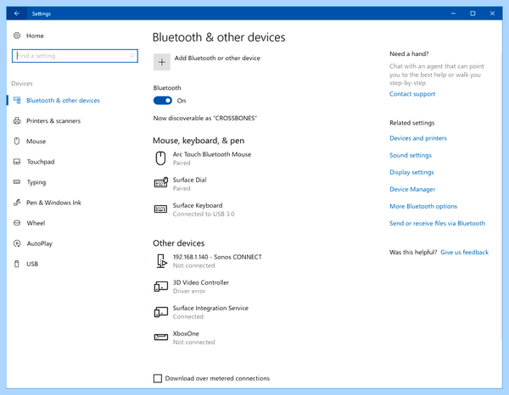Click the AutoPlay sidebar icon
Image resolution: width=509 pixels, height=395 pixels.
17,243
